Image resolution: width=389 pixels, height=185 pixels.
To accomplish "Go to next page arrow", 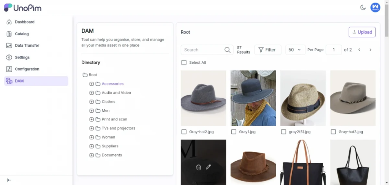I will coord(370,50).
